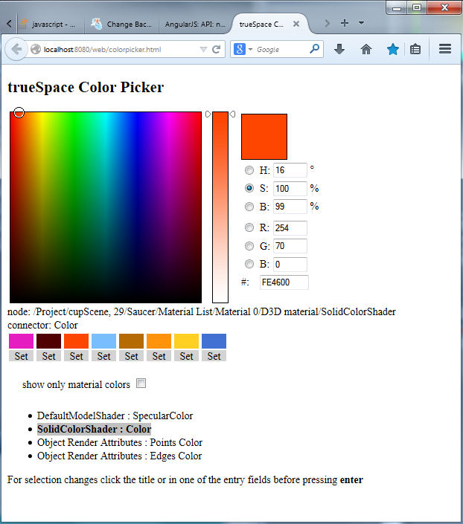The height and width of the screenshot is (524, 463).
Task: Enable show only material colors checkbox
Action: click(141, 384)
